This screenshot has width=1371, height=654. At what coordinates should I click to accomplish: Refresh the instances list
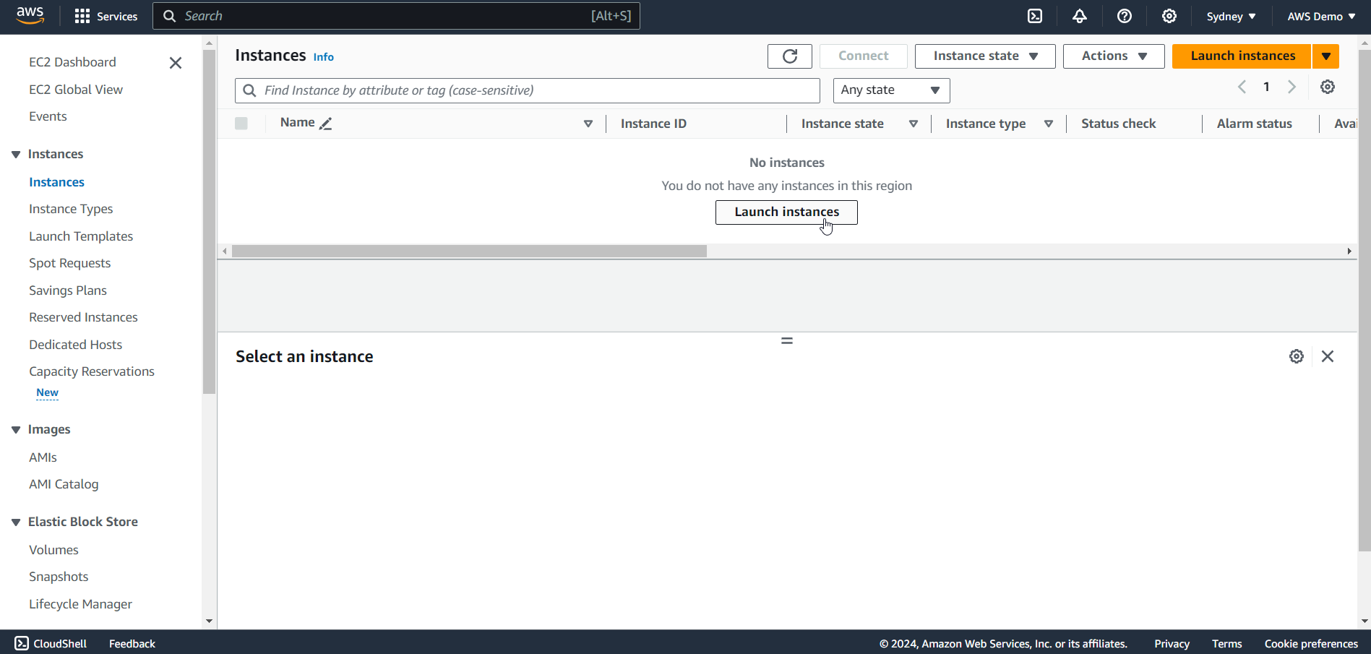coord(790,56)
